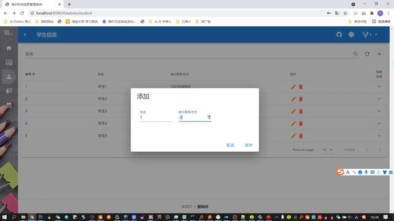The width and height of the screenshot is (394, 221).
Task: Click the refresh icon beside search
Action: point(367,54)
